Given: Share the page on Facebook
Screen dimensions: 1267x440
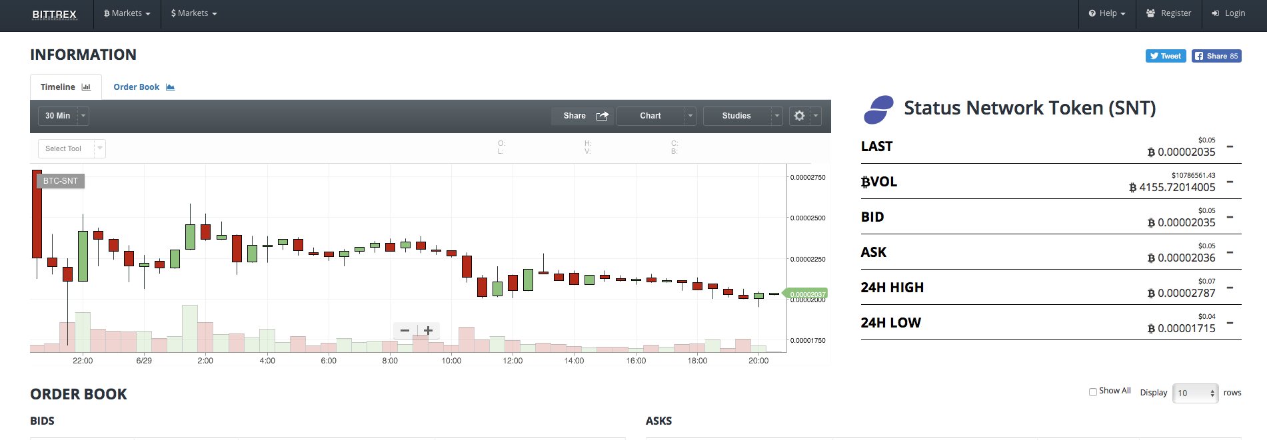Looking at the screenshot, I should [1216, 56].
